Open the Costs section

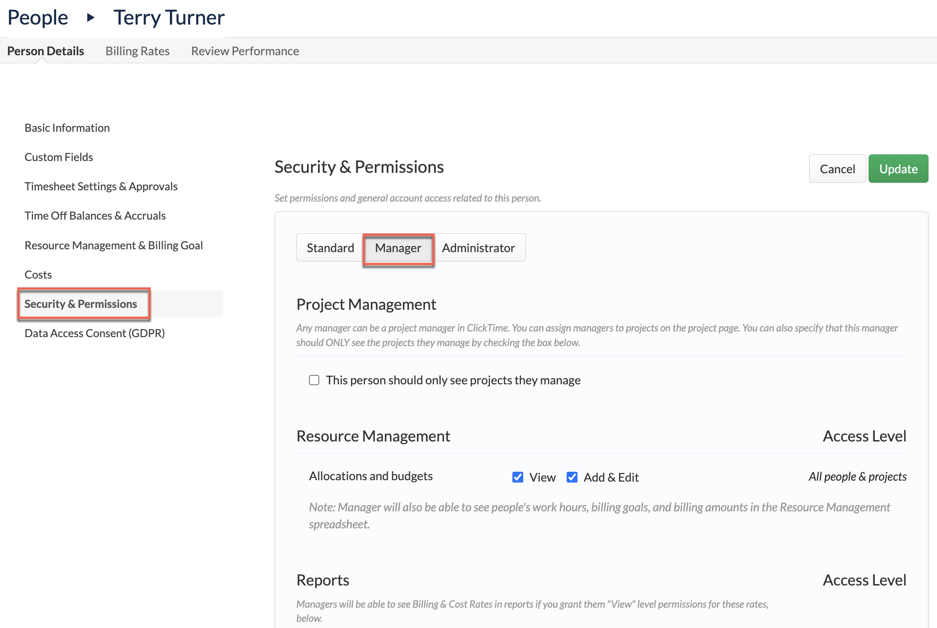coord(38,275)
